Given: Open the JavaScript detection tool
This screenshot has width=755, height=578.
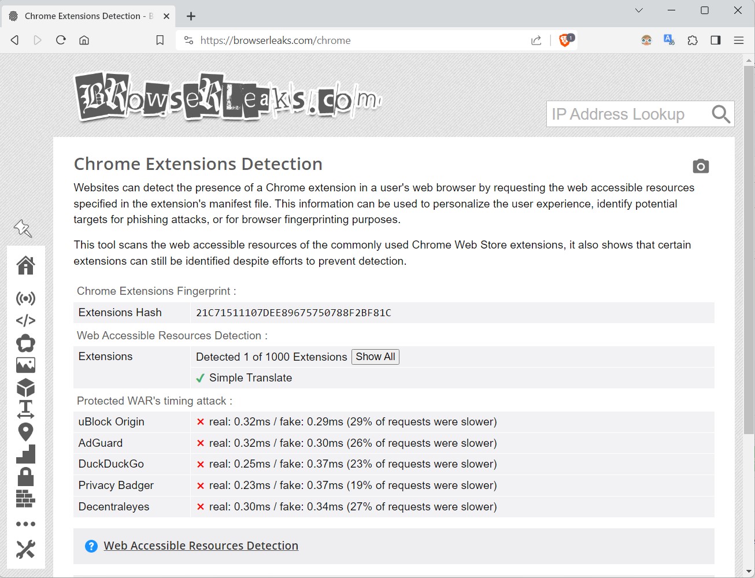Looking at the screenshot, I should (x=25, y=321).
